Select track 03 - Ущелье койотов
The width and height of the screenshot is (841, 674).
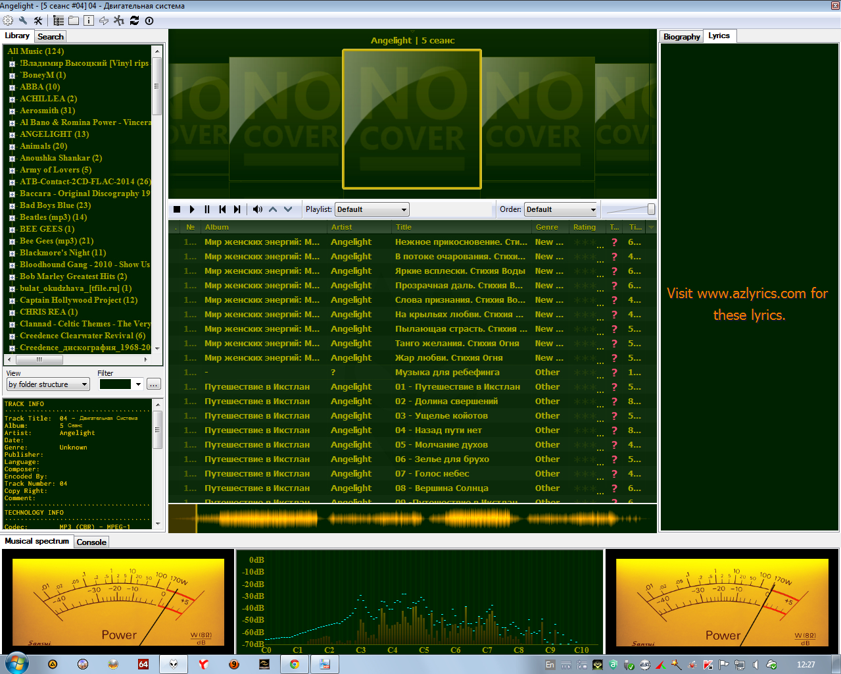412,416
